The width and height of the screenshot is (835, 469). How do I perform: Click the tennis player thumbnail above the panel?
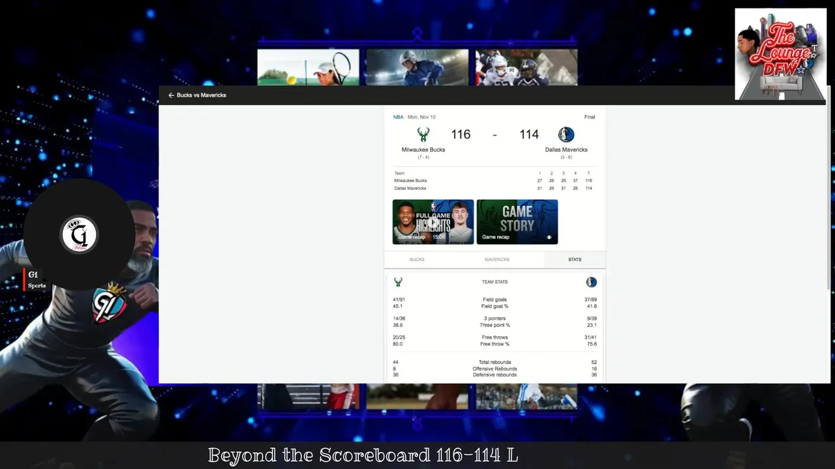(x=308, y=67)
